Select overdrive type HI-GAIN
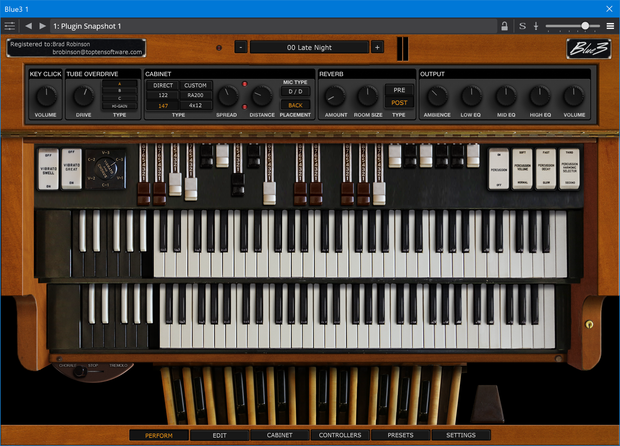 point(120,106)
